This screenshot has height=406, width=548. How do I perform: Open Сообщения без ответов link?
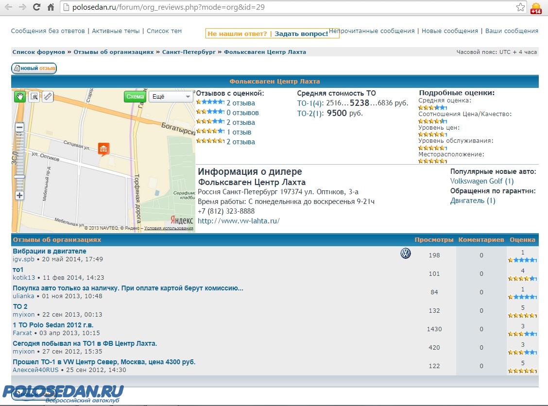point(48,31)
